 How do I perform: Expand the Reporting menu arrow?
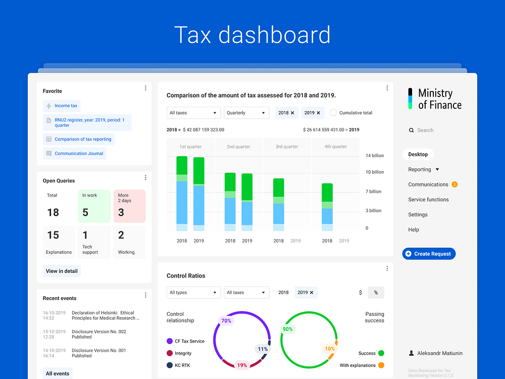[x=437, y=169]
